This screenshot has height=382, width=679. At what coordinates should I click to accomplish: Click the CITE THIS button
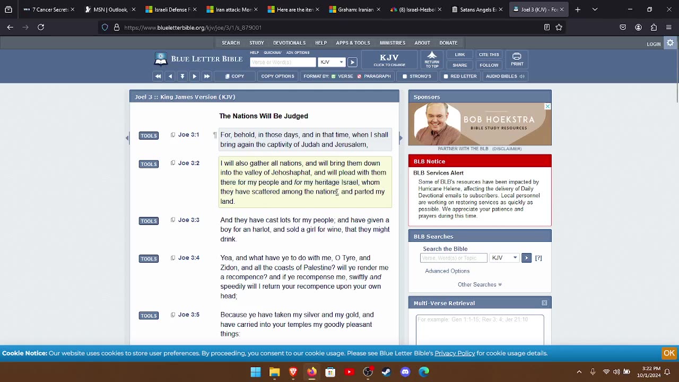(489, 55)
